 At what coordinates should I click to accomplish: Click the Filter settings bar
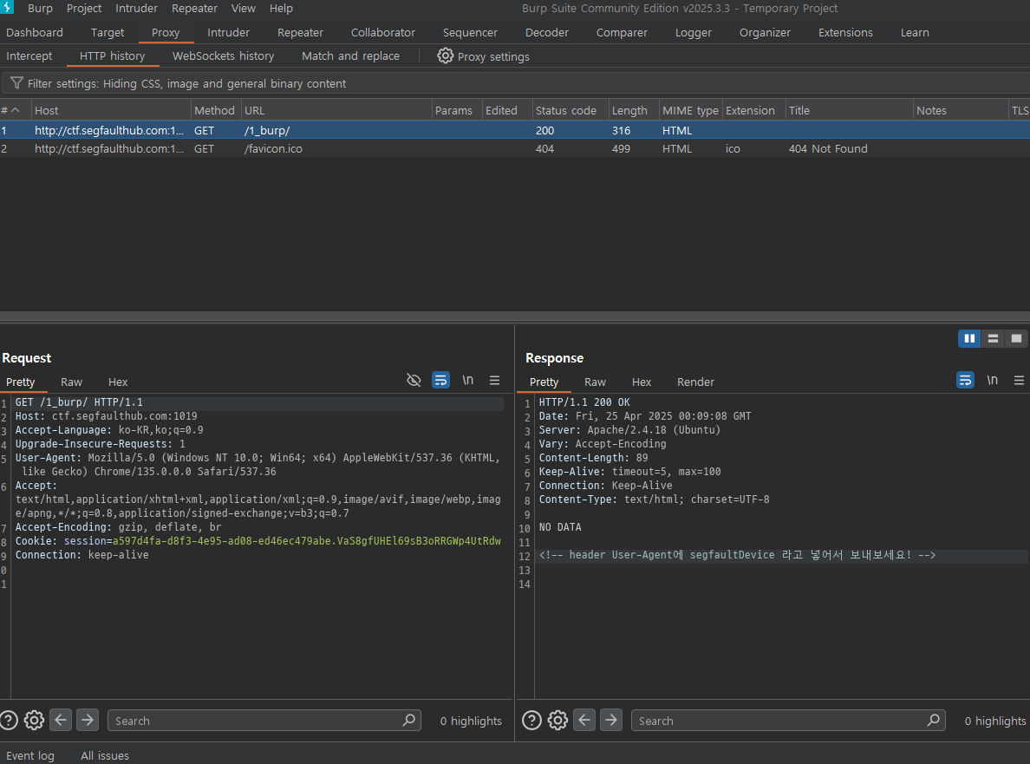515,83
